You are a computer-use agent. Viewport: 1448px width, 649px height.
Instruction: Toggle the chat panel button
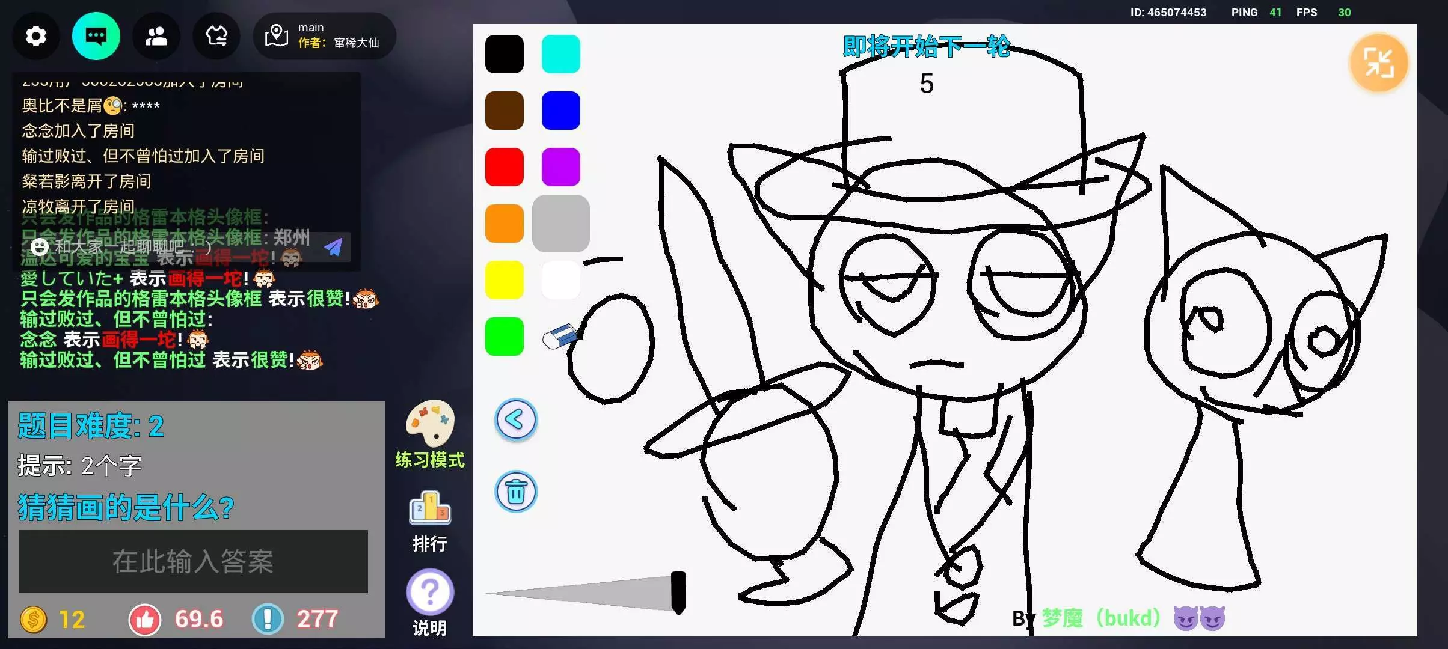(x=96, y=36)
